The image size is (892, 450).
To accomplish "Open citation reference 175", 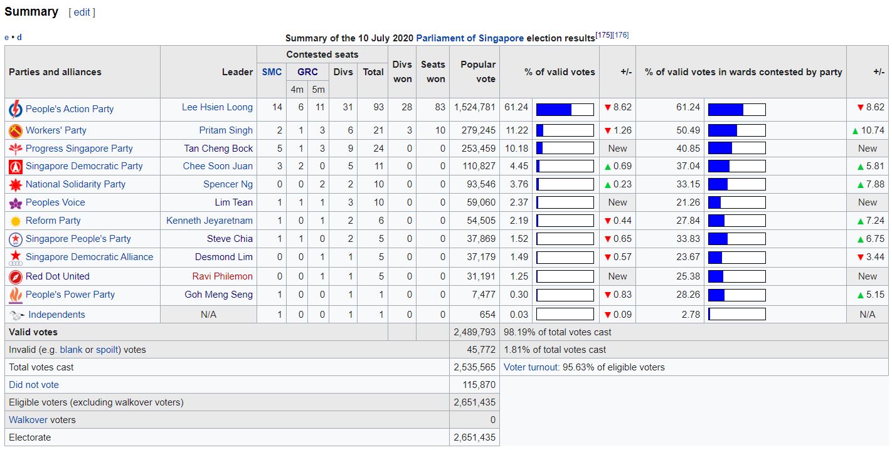I will [x=603, y=35].
